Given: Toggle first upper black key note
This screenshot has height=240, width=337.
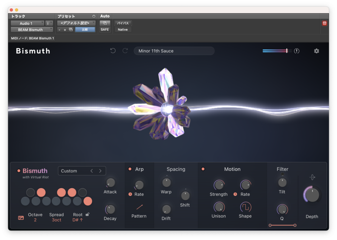Looking at the screenshot, I should [31, 192].
